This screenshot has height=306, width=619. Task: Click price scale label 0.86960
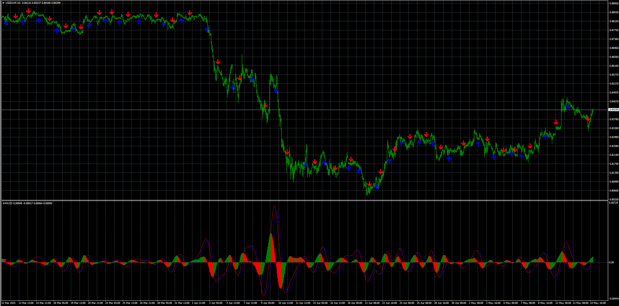pos(614,48)
